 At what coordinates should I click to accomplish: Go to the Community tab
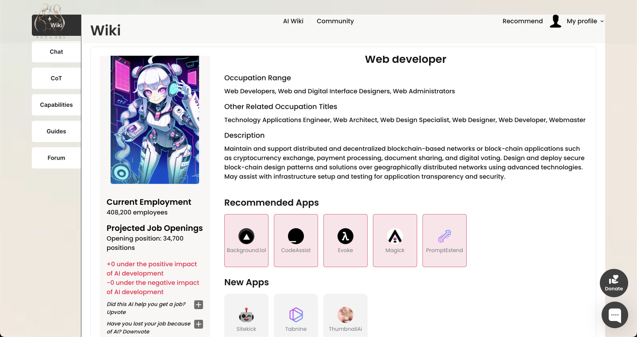tap(335, 21)
